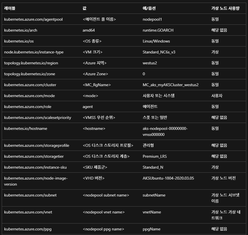Click the '<Azure 지역>' value cell
The image size is (248, 235).
point(95,63)
